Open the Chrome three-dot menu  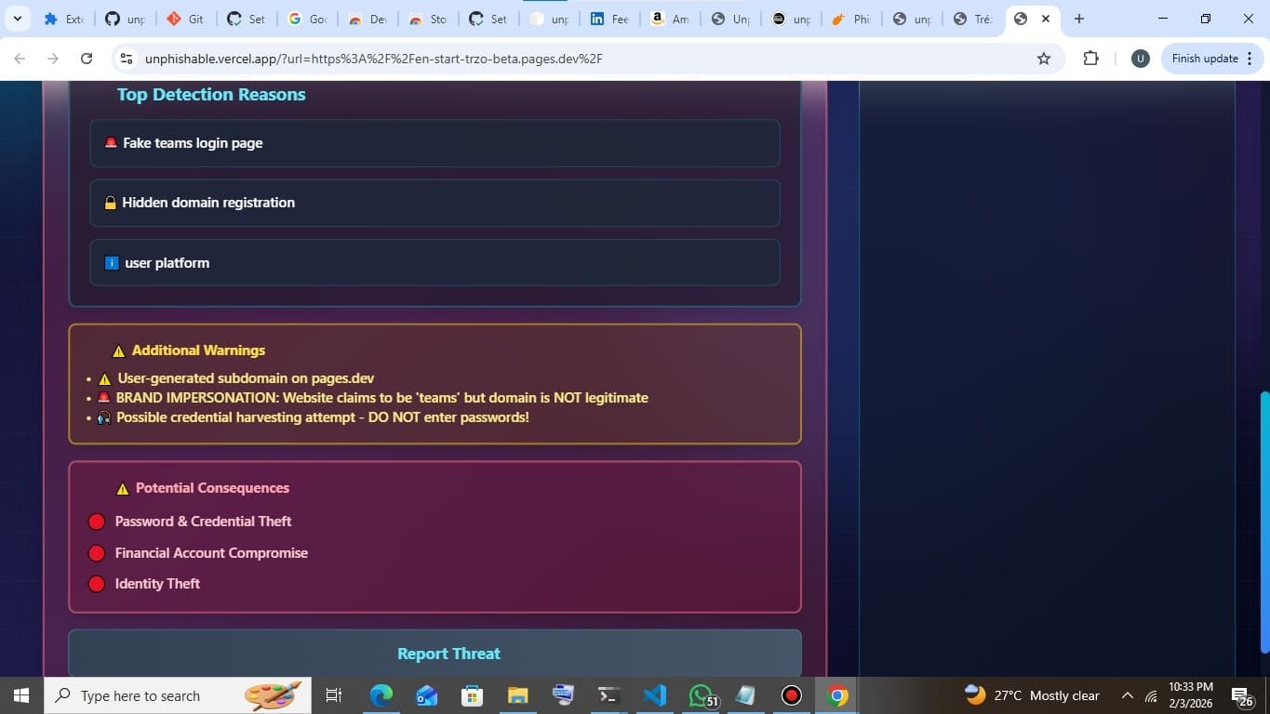[x=1250, y=58]
